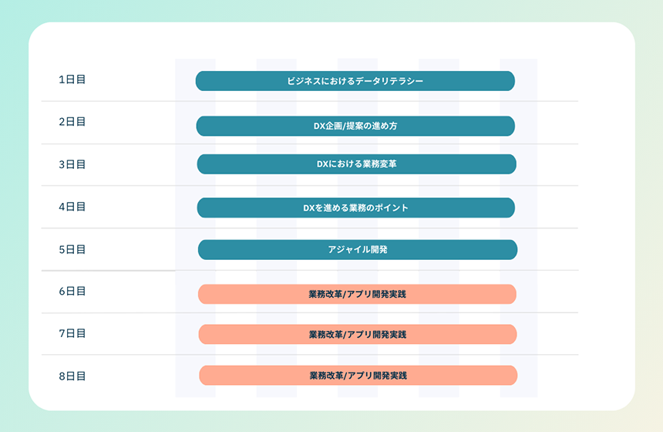
Task: Click the DXにおける業務変革 schedule bar
Action: coord(356,164)
